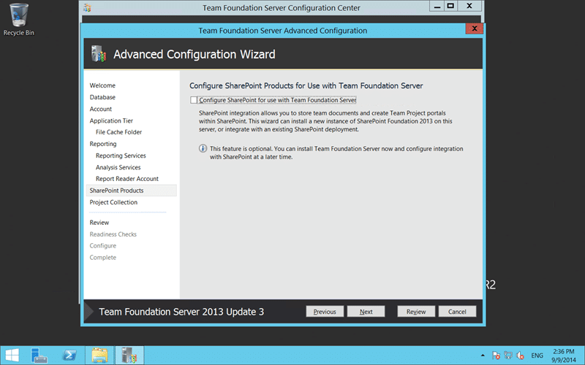Open the taskbar clock showing 2:36 PM

tap(564, 356)
